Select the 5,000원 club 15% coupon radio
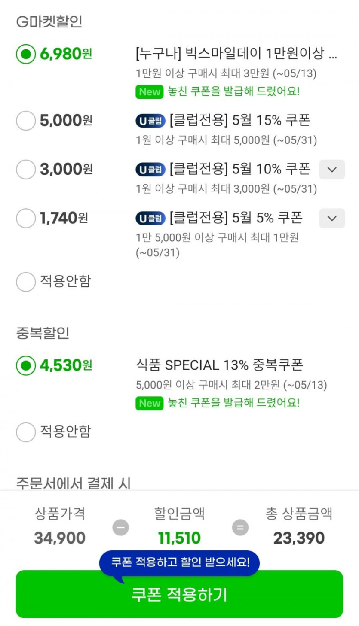This screenshot has width=359, height=626. pos(26,121)
